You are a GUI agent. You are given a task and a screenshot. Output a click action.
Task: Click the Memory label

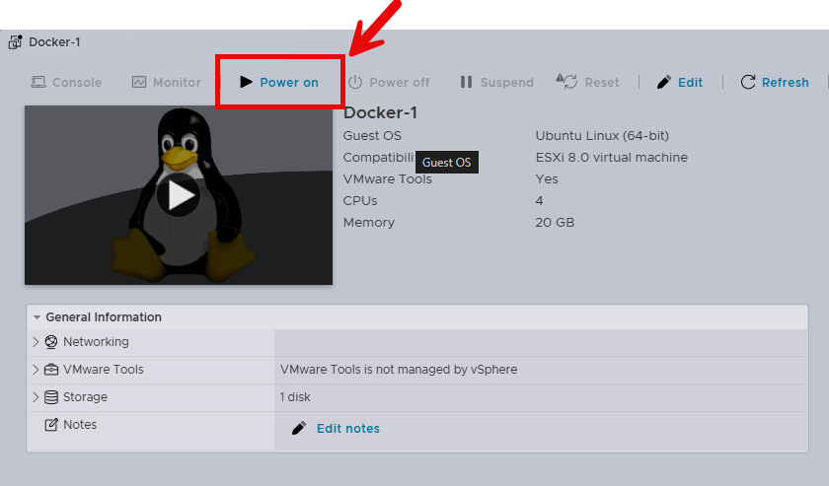click(x=369, y=223)
